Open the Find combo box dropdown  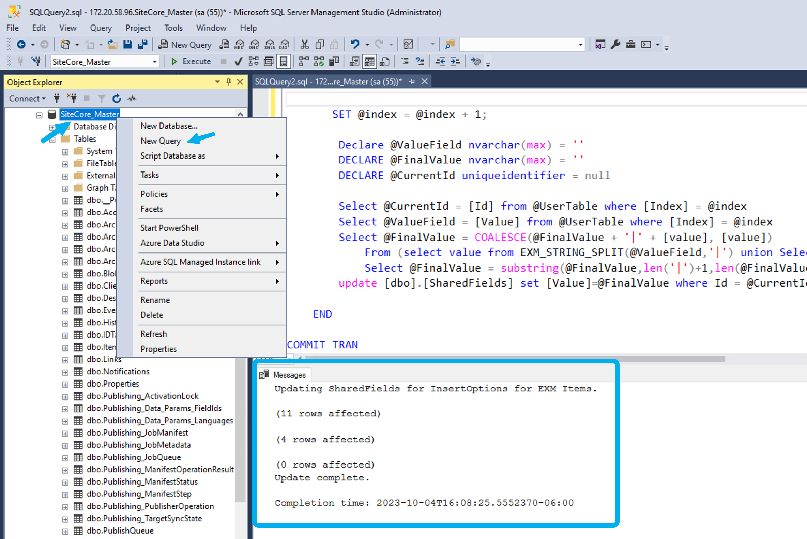(580, 45)
